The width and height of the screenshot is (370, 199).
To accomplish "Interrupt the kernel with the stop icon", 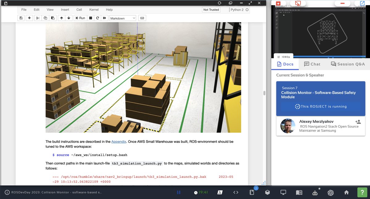I will click(91, 18).
